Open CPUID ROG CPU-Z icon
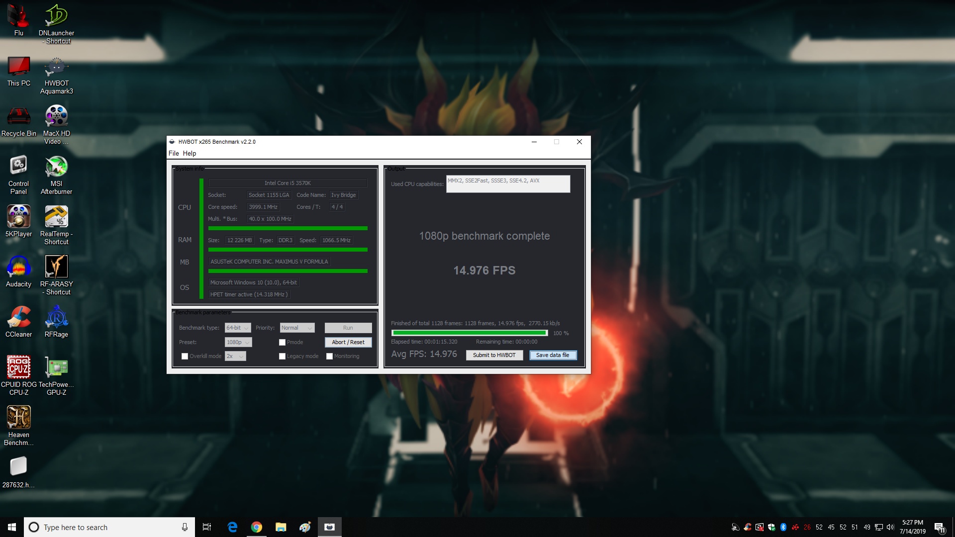Viewport: 955px width, 537px height. tap(19, 375)
